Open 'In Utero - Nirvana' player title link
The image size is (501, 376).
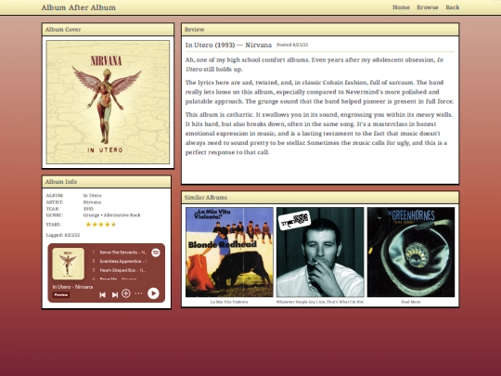tap(72, 287)
